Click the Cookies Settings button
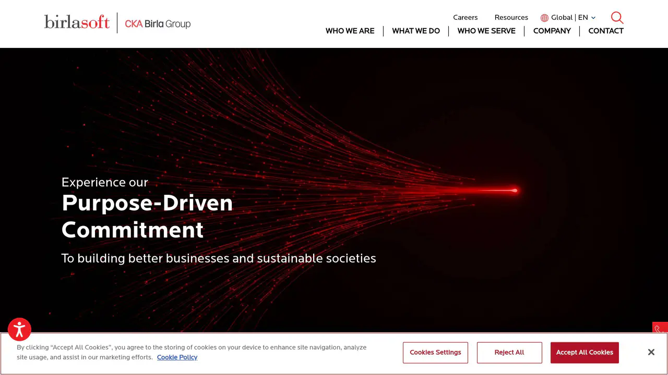 pos(435,353)
